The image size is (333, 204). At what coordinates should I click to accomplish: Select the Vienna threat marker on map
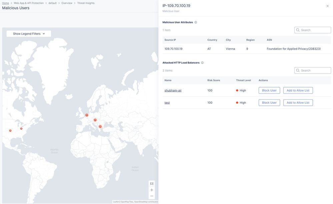point(95,120)
